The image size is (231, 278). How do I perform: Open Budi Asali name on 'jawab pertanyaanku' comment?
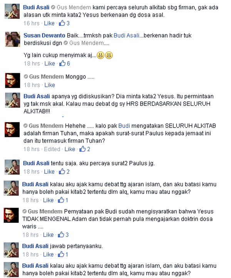point(35,246)
